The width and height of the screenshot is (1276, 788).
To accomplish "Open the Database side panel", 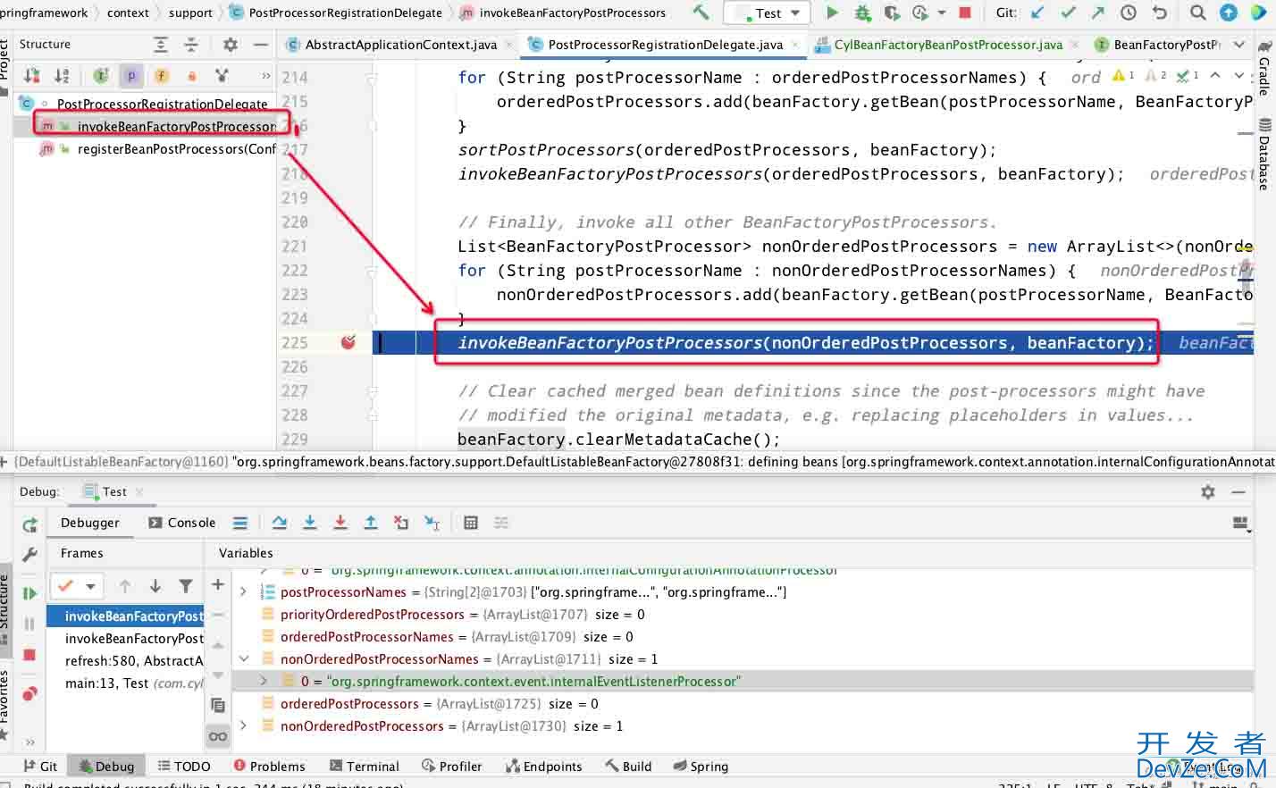I will 1264,154.
